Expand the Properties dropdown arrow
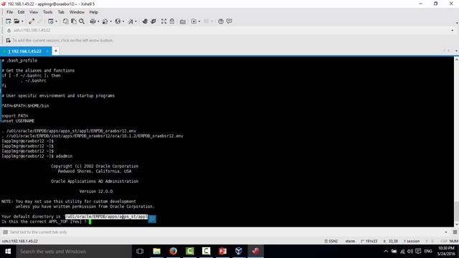This screenshot has height=258, width=459. (x=56, y=21)
